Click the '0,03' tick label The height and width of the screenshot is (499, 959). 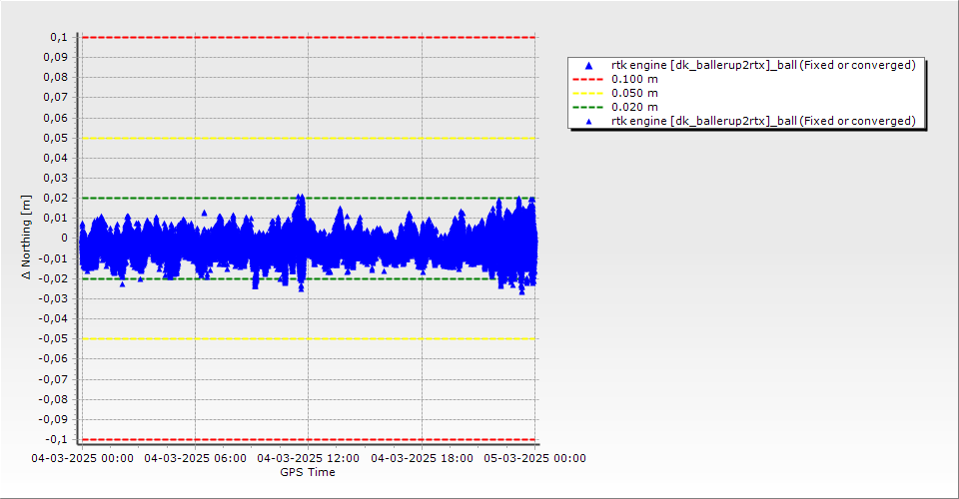pyautogui.click(x=56, y=178)
